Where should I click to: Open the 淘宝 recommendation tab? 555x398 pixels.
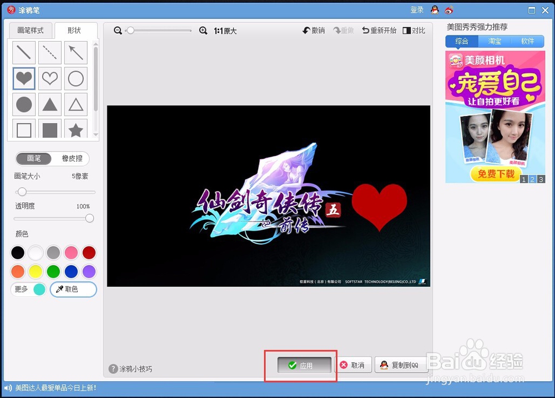pos(495,41)
